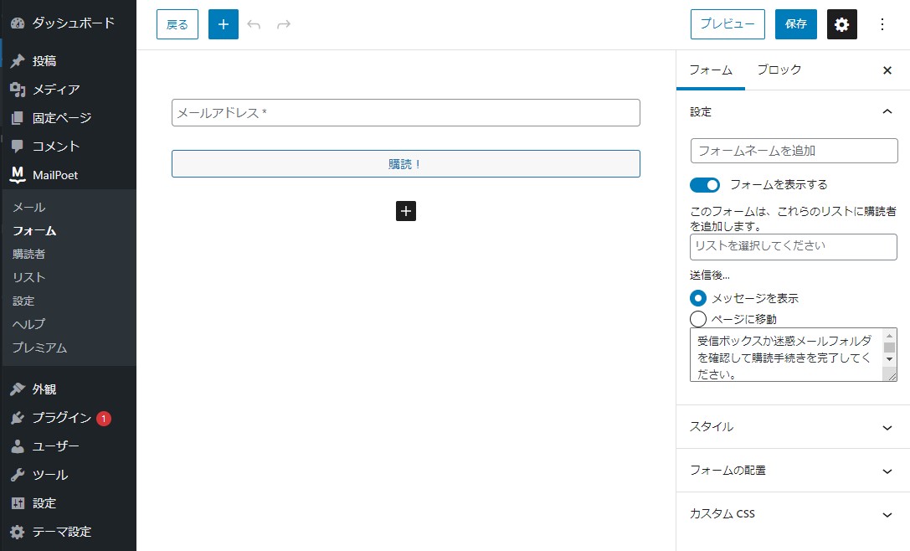Open settings with the gear icon

(x=841, y=24)
